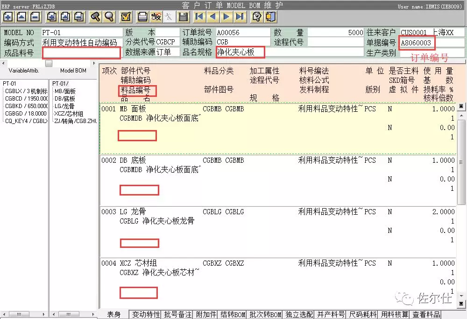Click the modify record icon with up arrow

pyautogui.click(x=21, y=17)
